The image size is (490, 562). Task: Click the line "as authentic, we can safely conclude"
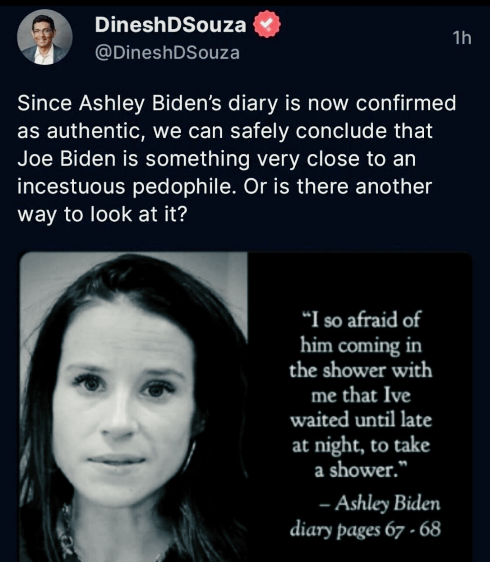pos(225,132)
